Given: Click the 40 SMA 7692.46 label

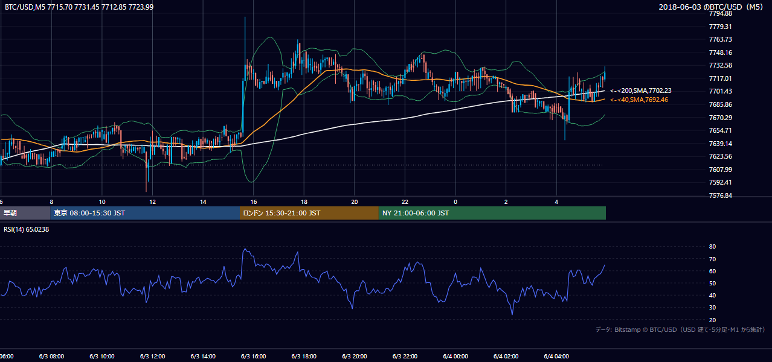Looking at the screenshot, I should [639, 100].
